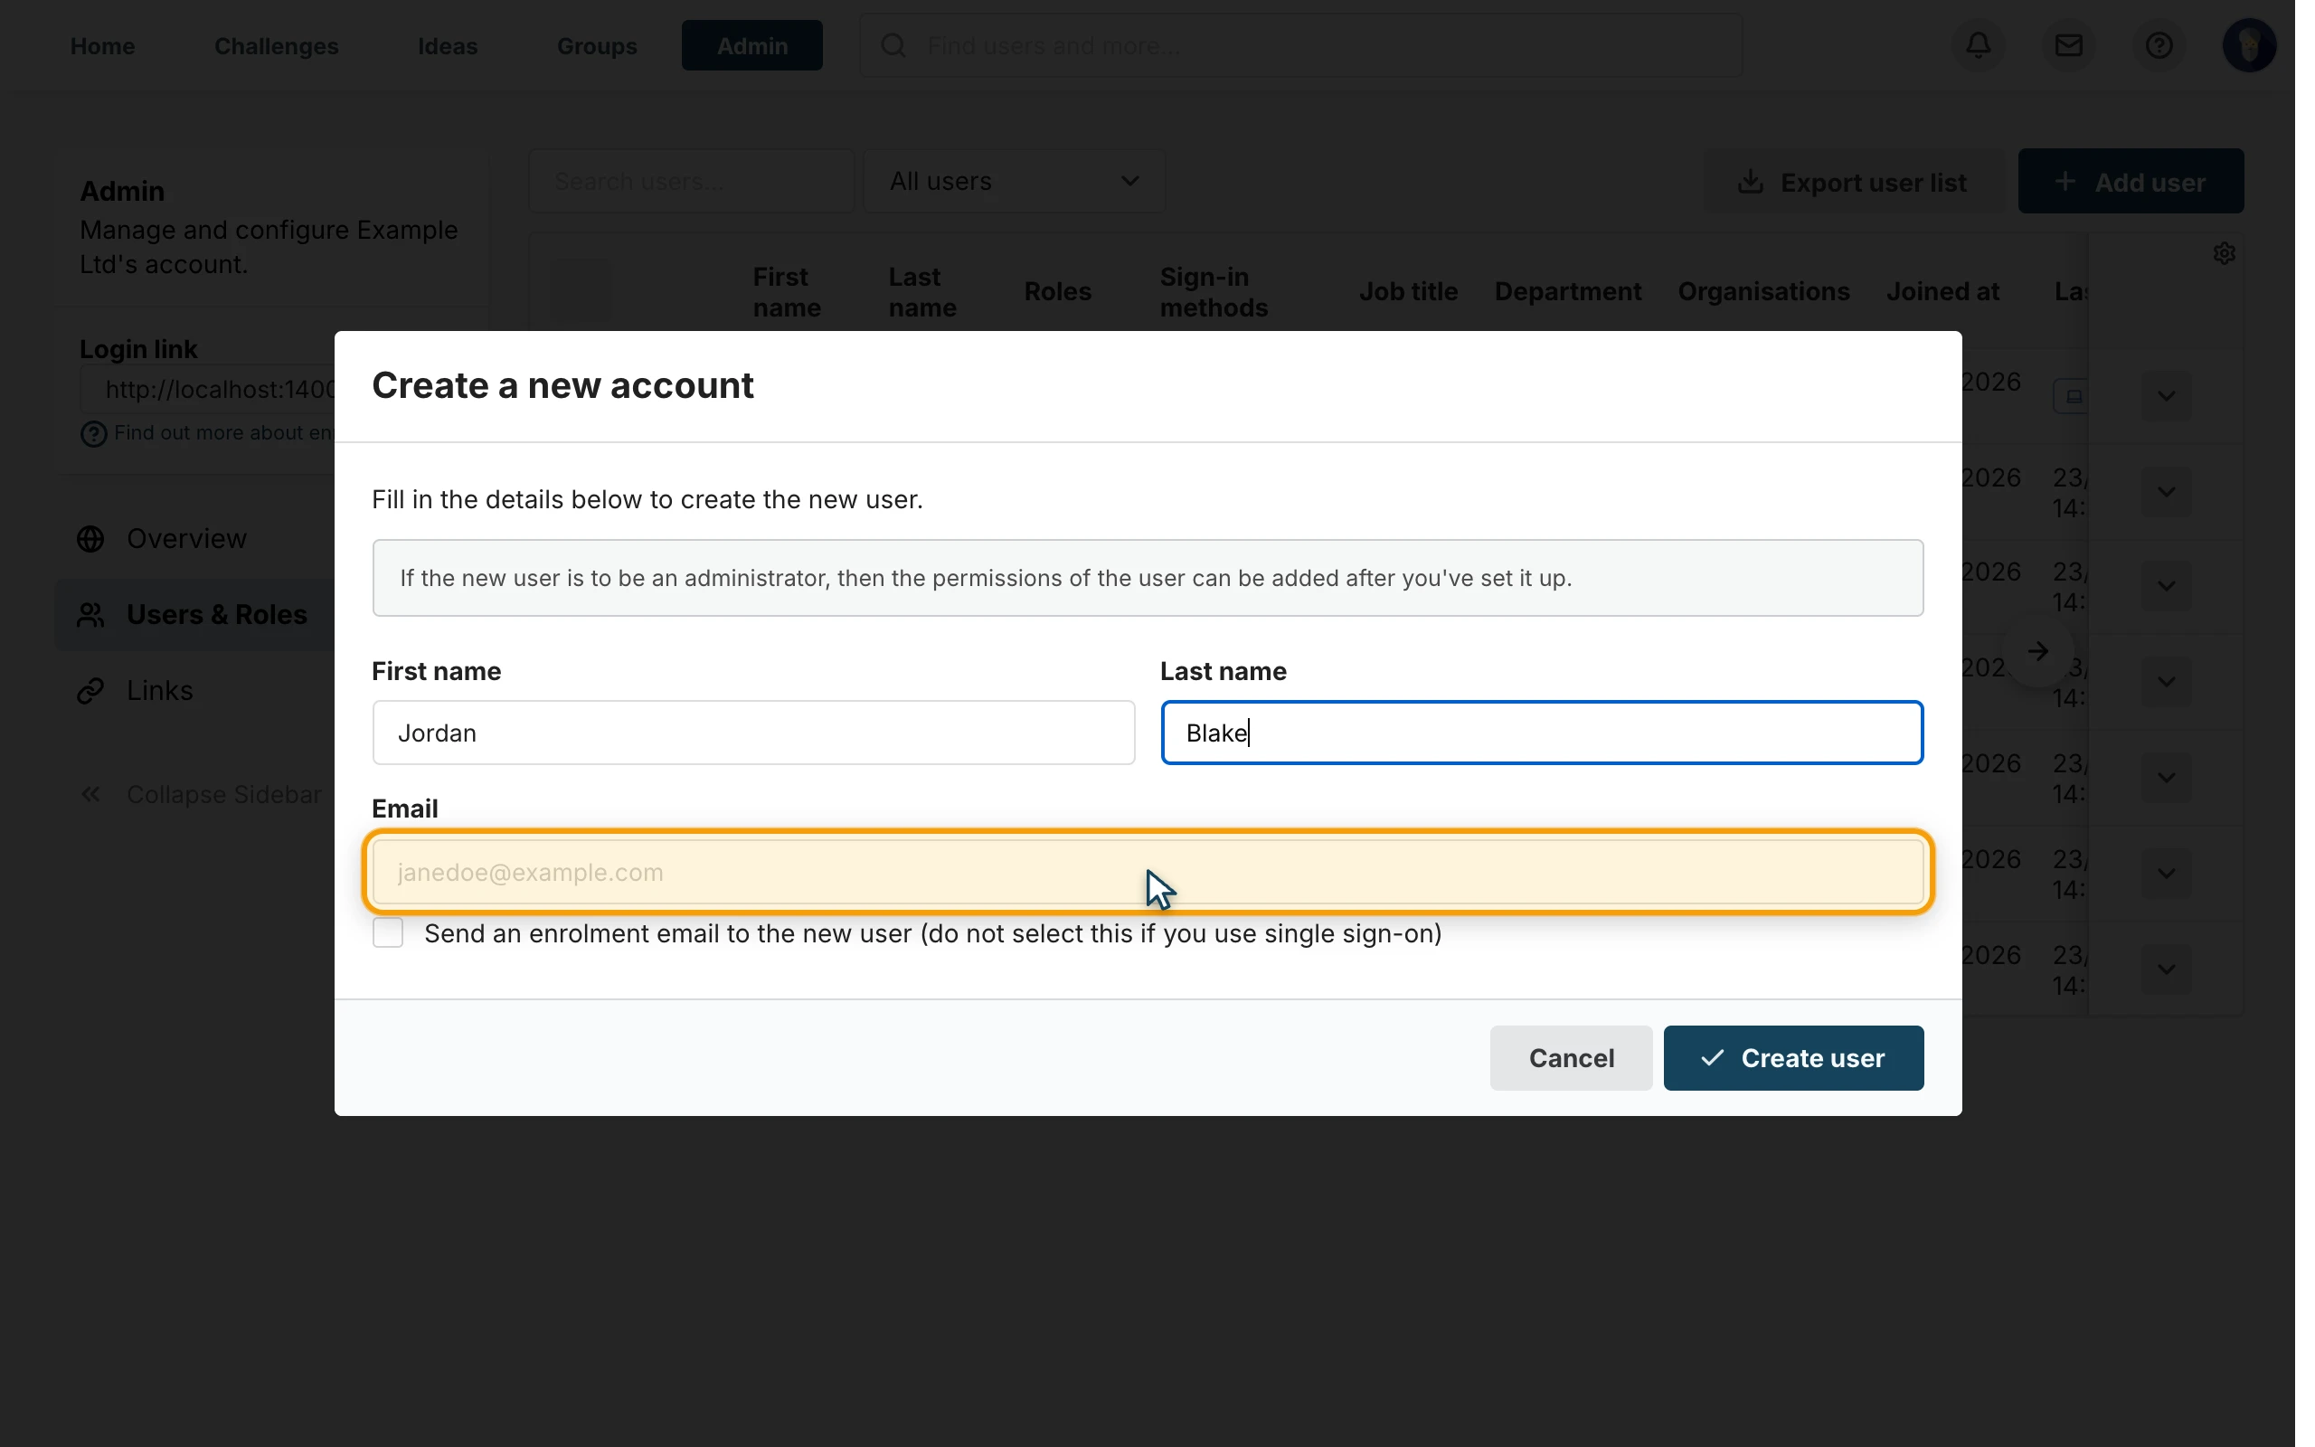Open the messages envelope icon
Image resolution: width=2315 pixels, height=1447 pixels.
tap(2068, 45)
